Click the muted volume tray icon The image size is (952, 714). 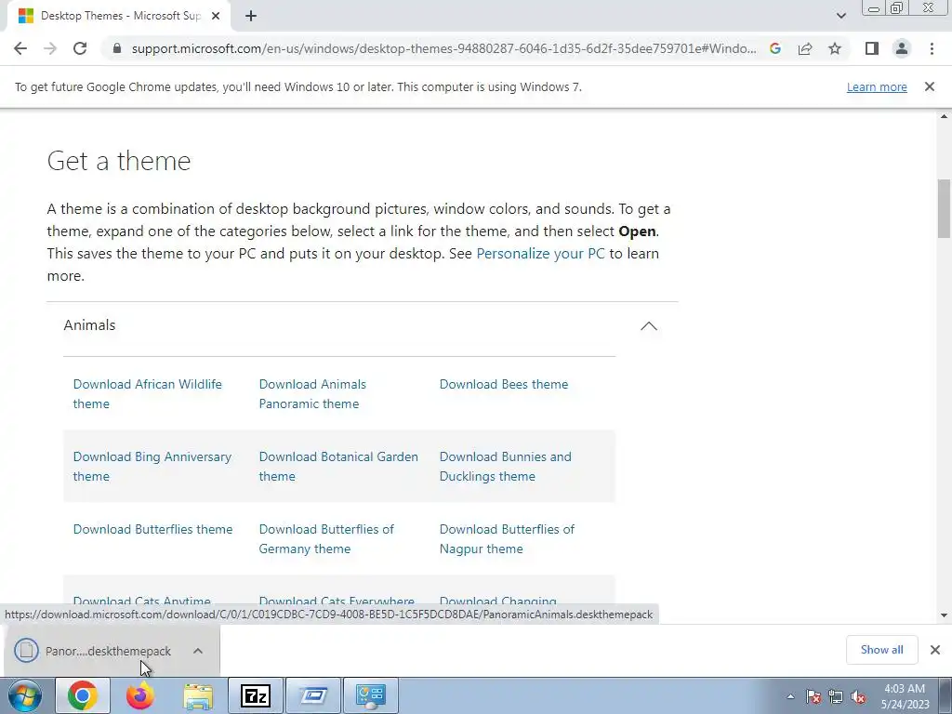pyautogui.click(x=858, y=696)
